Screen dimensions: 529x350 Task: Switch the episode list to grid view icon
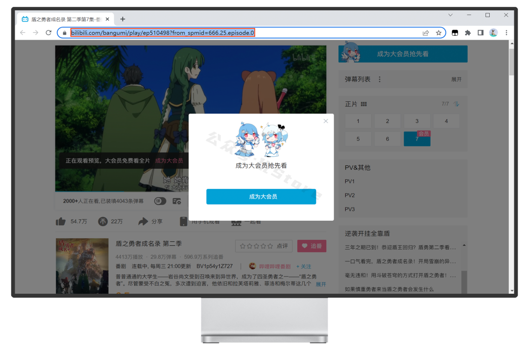[x=363, y=104]
